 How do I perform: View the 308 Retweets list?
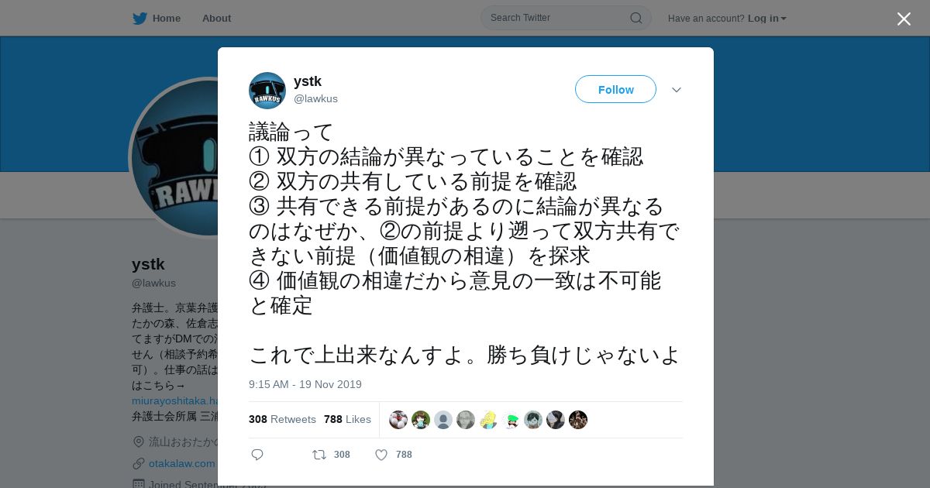(282, 419)
